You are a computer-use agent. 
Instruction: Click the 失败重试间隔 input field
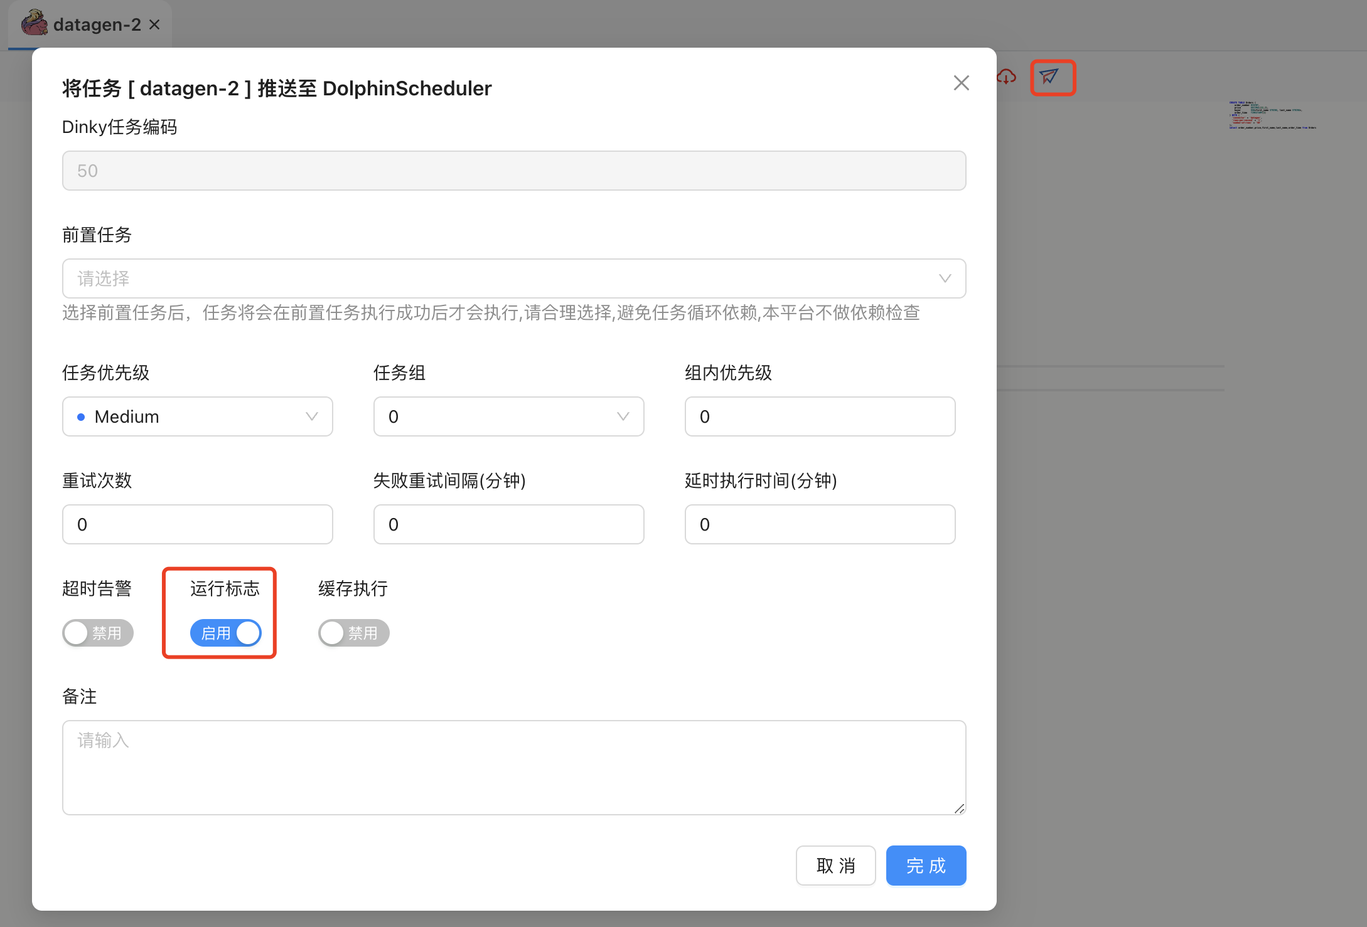508,524
